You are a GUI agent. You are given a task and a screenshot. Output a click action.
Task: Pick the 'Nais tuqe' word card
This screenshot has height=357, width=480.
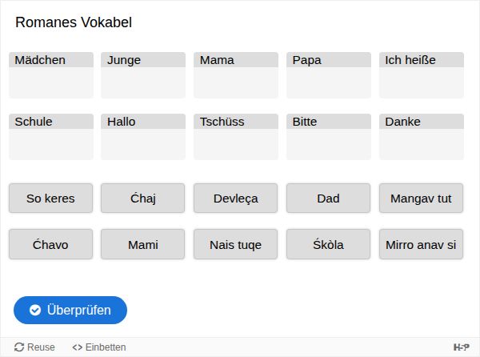click(236, 244)
